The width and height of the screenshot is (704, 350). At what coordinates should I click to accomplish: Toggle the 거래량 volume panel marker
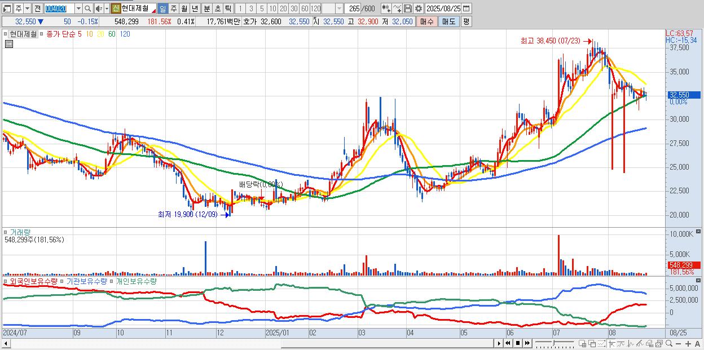tap(6, 232)
